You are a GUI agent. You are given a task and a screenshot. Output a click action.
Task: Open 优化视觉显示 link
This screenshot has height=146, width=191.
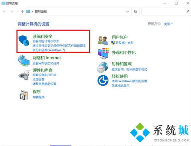click(121, 86)
